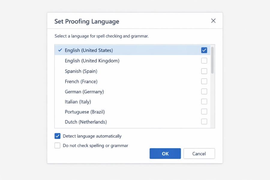Select German (Germany) from the language list

pyautogui.click(x=84, y=91)
